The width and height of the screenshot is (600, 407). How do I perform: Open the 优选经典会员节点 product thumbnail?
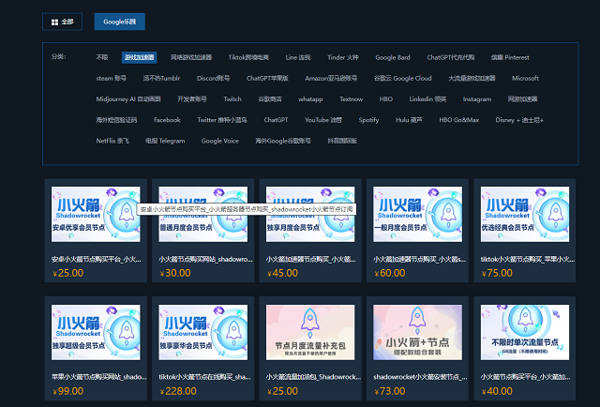(x=525, y=214)
